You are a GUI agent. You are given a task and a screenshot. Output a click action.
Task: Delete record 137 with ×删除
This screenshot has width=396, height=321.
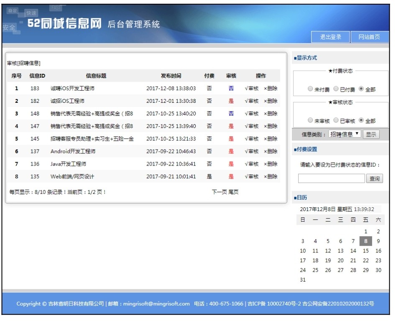coord(271,151)
